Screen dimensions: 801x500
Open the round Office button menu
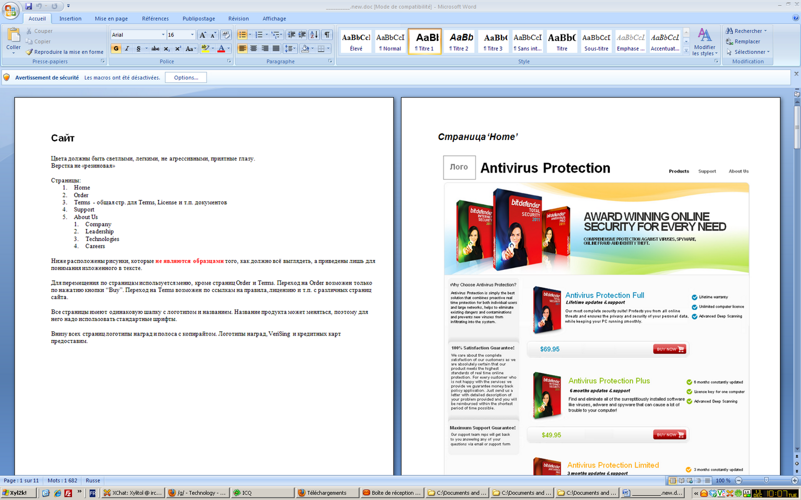click(11, 10)
